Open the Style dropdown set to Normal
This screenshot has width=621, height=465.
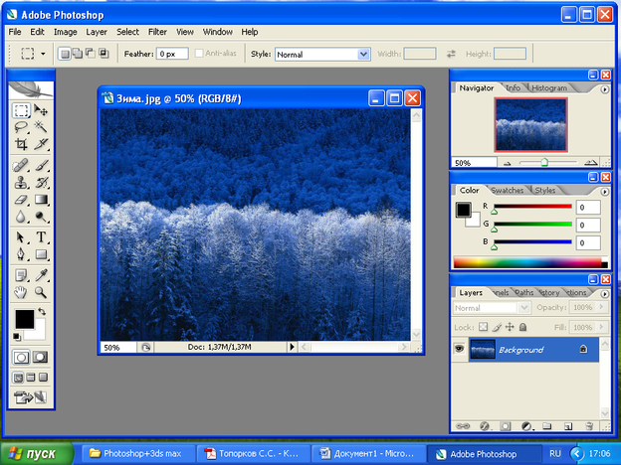click(x=322, y=55)
